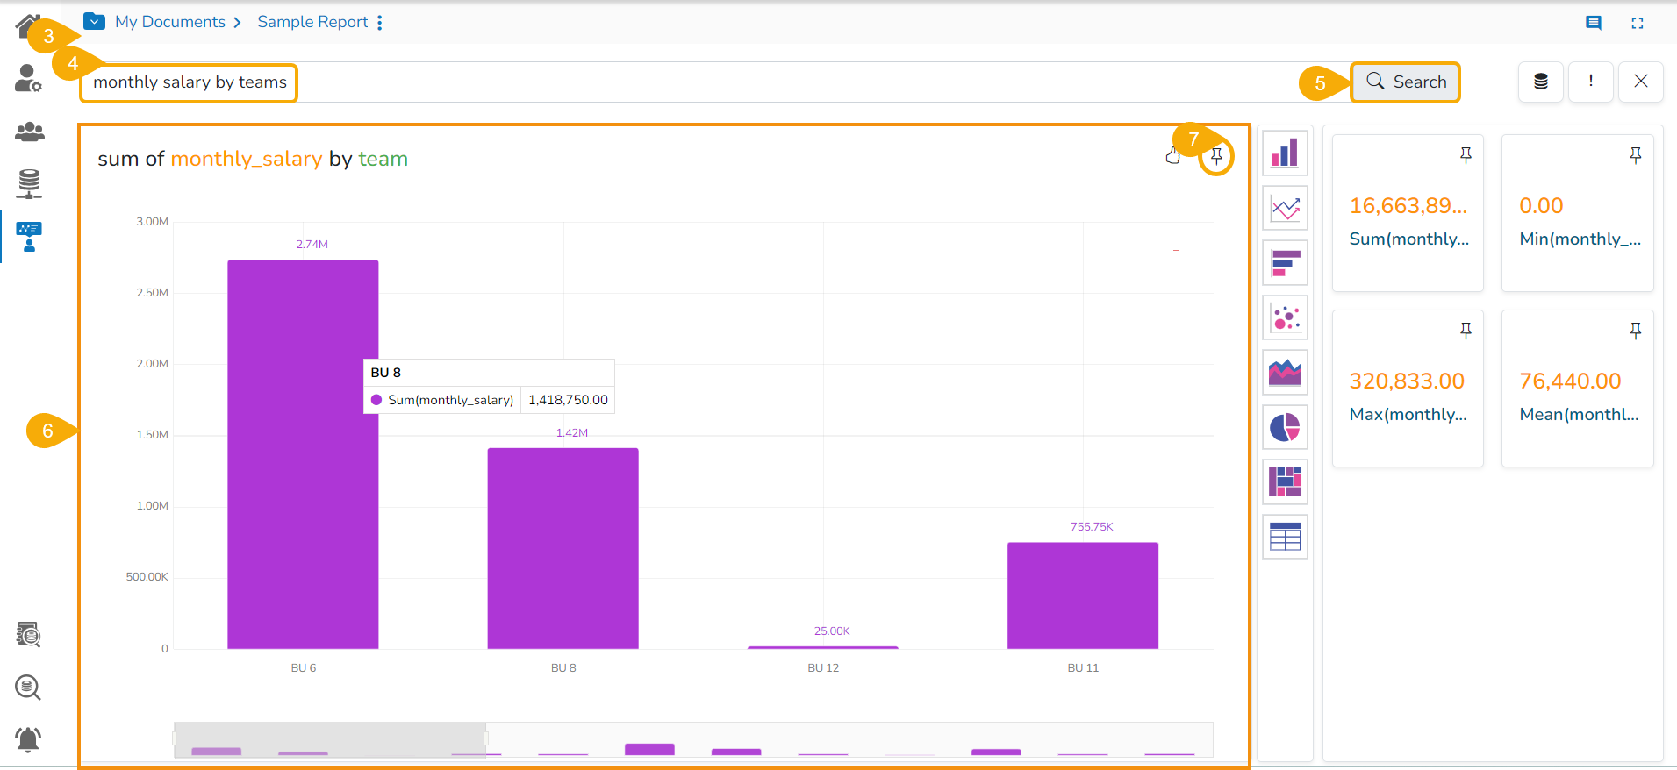The height and width of the screenshot is (770, 1677).
Task: Click the Search button
Action: [x=1406, y=82]
